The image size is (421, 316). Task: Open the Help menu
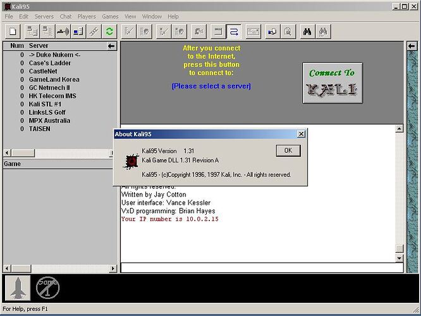[x=173, y=16]
